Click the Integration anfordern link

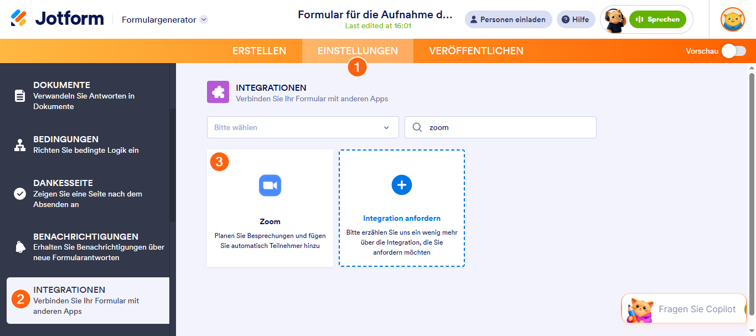[402, 219]
